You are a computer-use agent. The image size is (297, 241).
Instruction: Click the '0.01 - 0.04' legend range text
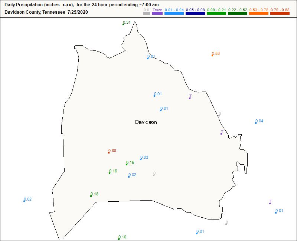[174, 10]
